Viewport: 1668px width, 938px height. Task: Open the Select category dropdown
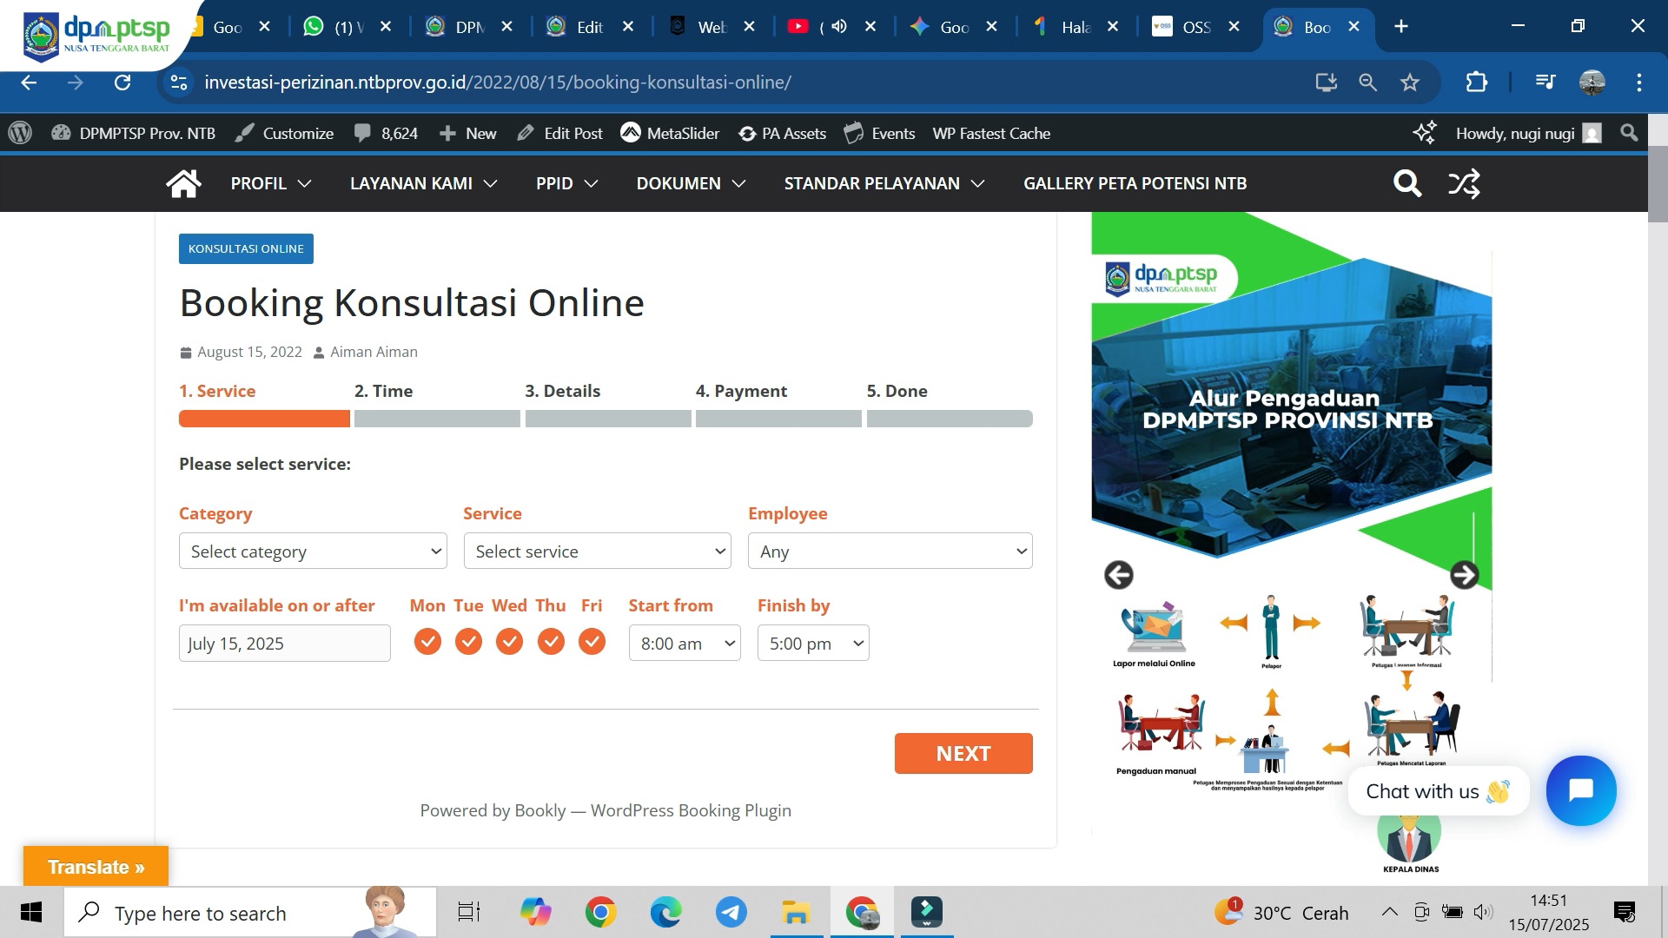pyautogui.click(x=313, y=552)
